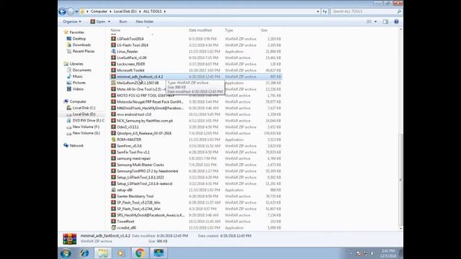Select Computer in the navigation pane
This screenshot has width=461, height=259.
pos(78,101)
